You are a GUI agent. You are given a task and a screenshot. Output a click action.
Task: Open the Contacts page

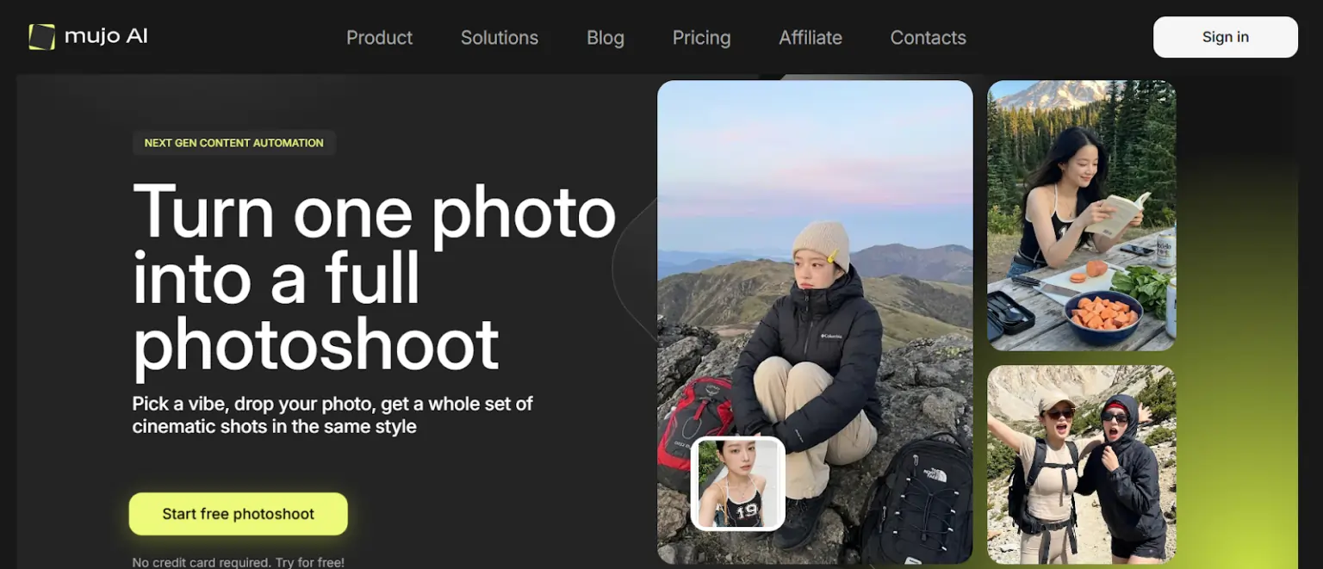[x=928, y=38]
